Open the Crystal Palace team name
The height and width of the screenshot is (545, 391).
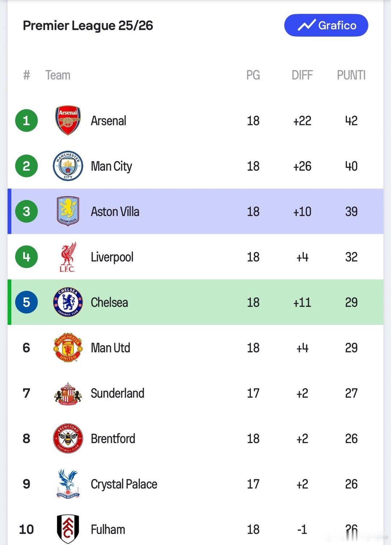[x=124, y=484]
